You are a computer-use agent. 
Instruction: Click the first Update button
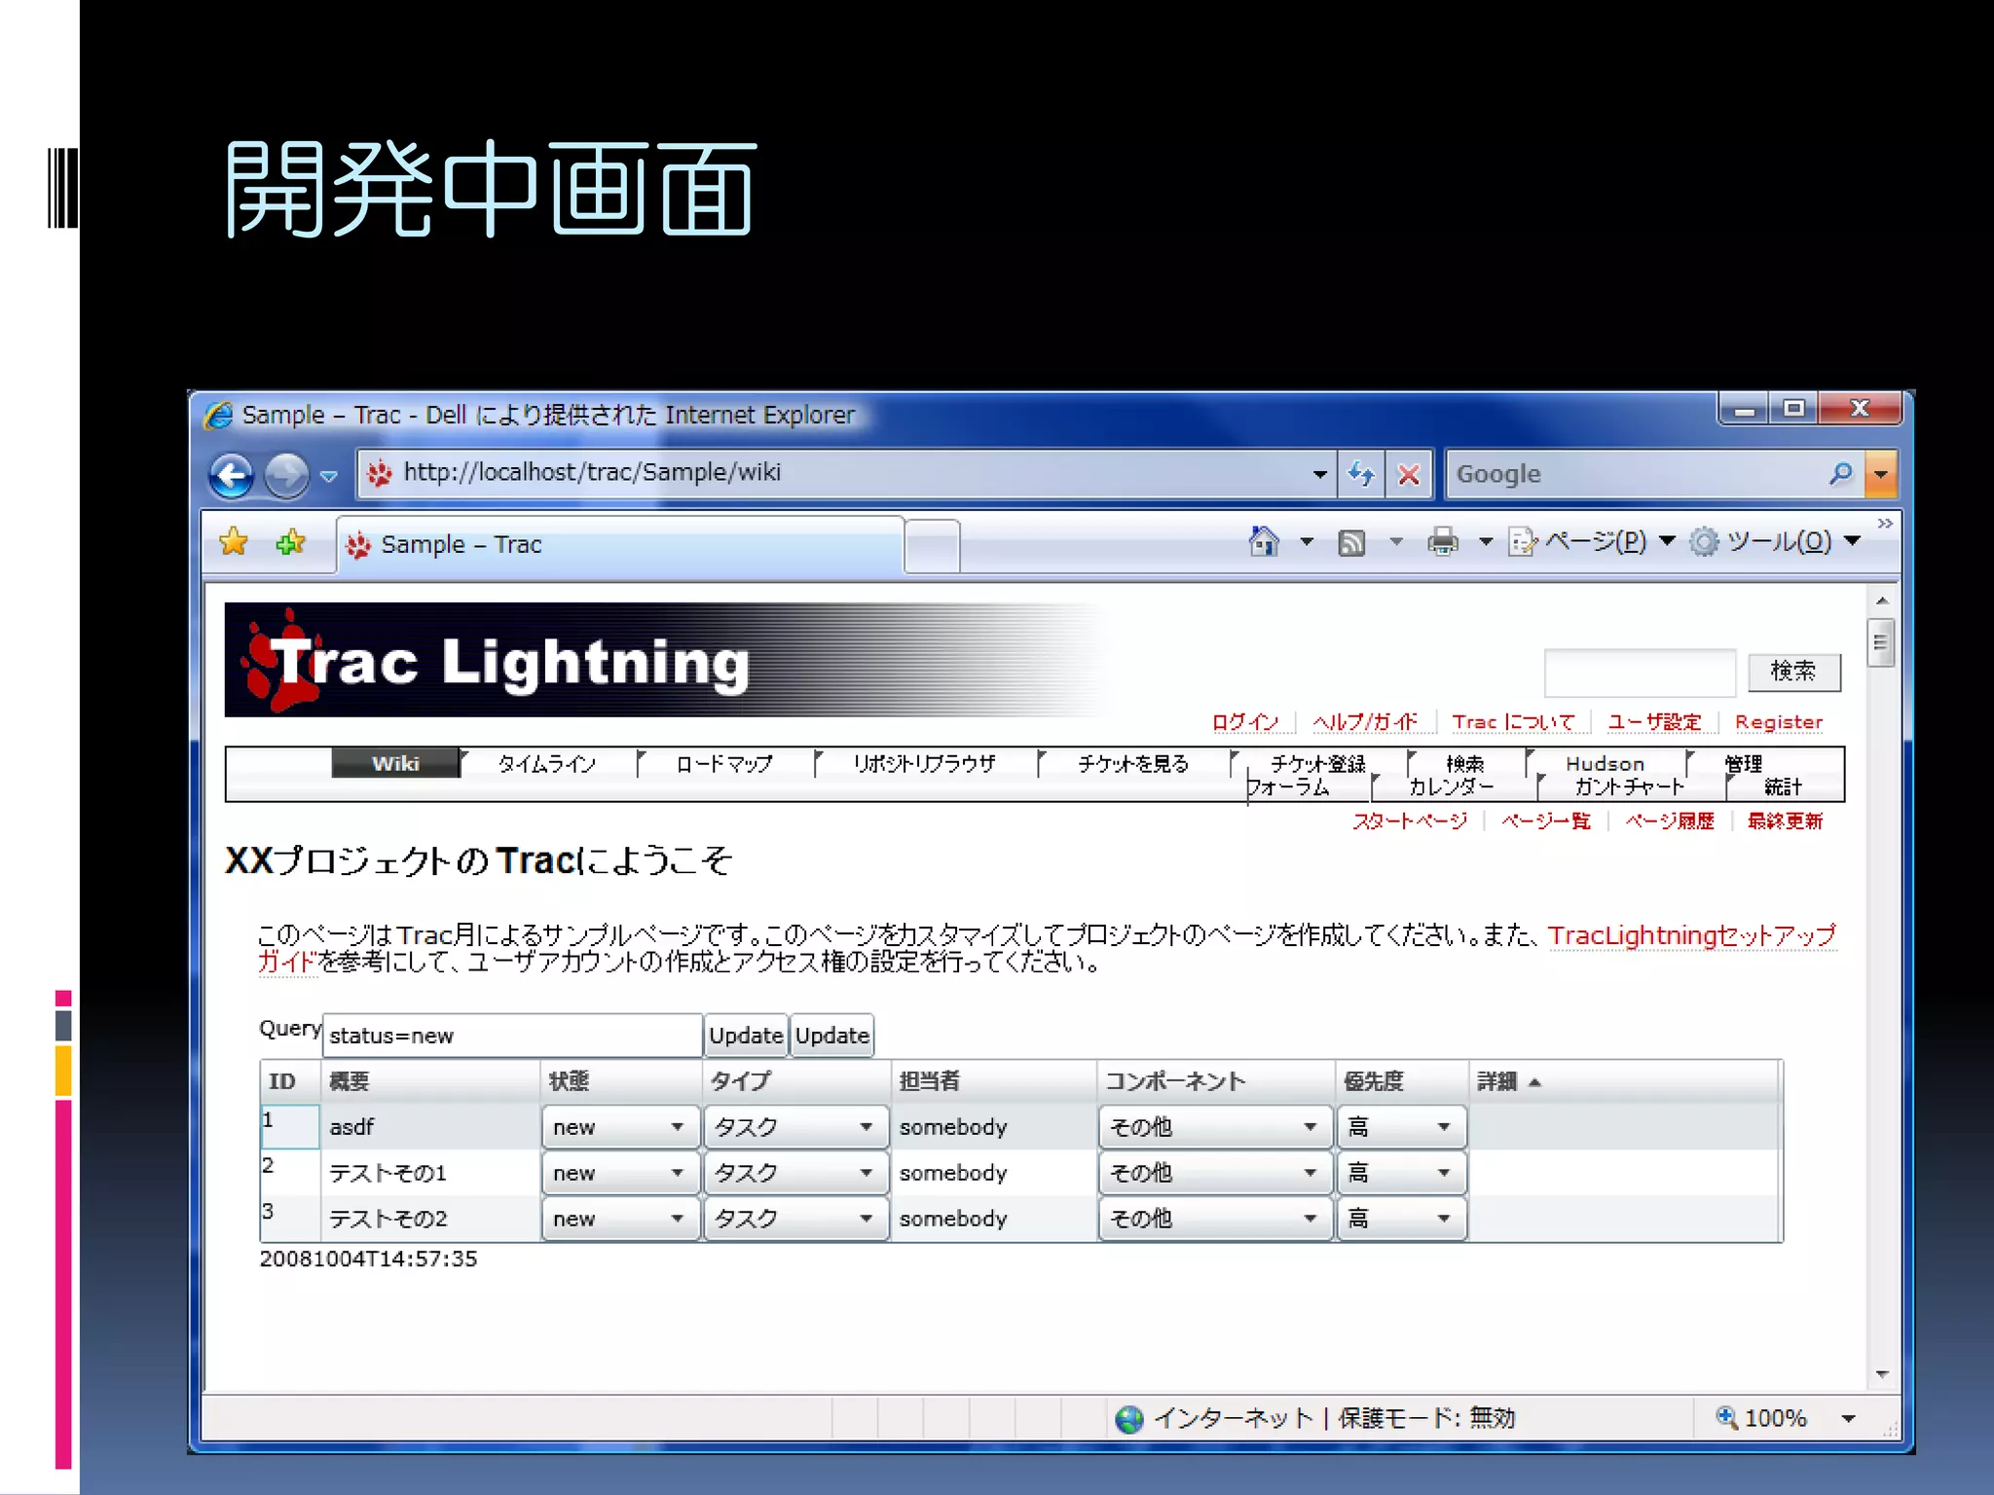click(746, 1036)
